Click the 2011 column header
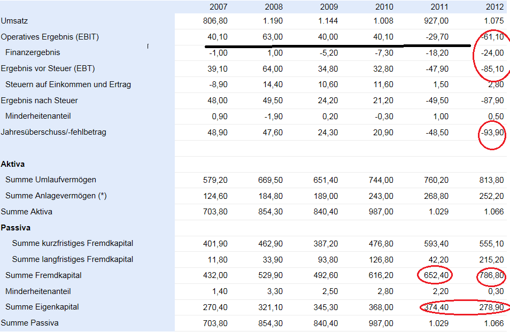This screenshot has height=332, width=510. [439, 7]
